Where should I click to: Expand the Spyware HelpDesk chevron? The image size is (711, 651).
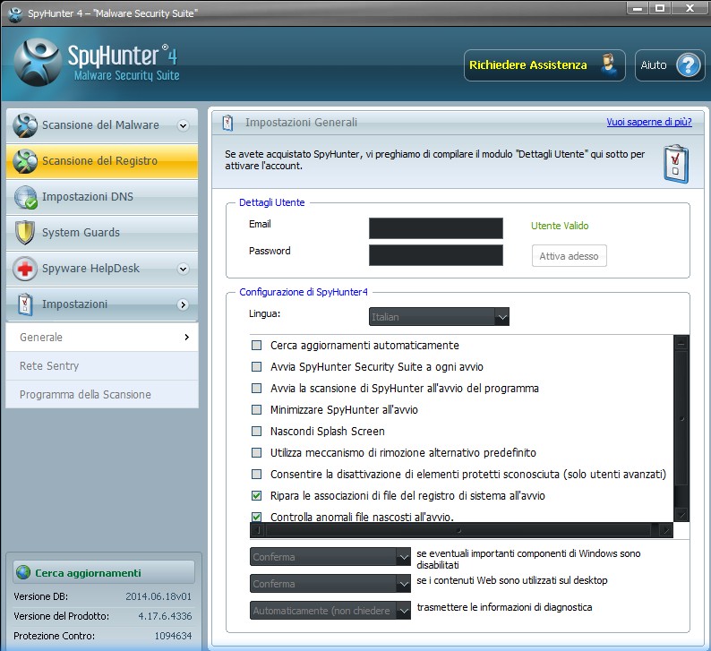(184, 270)
